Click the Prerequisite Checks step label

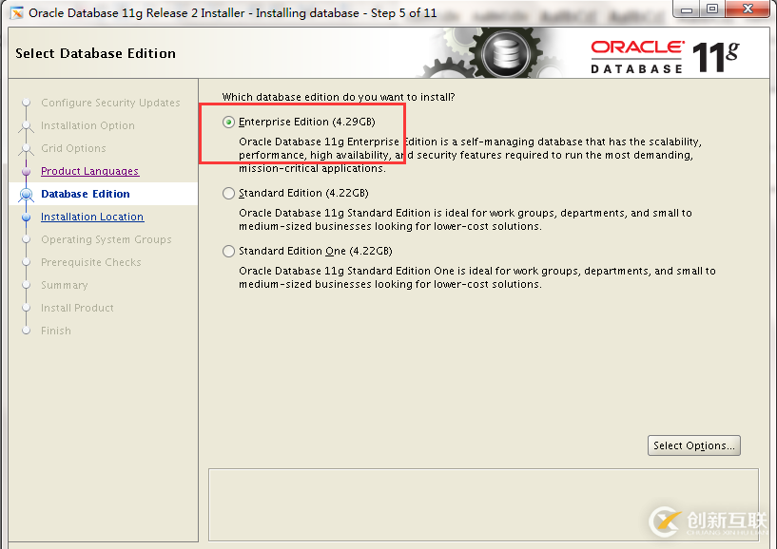tap(91, 262)
